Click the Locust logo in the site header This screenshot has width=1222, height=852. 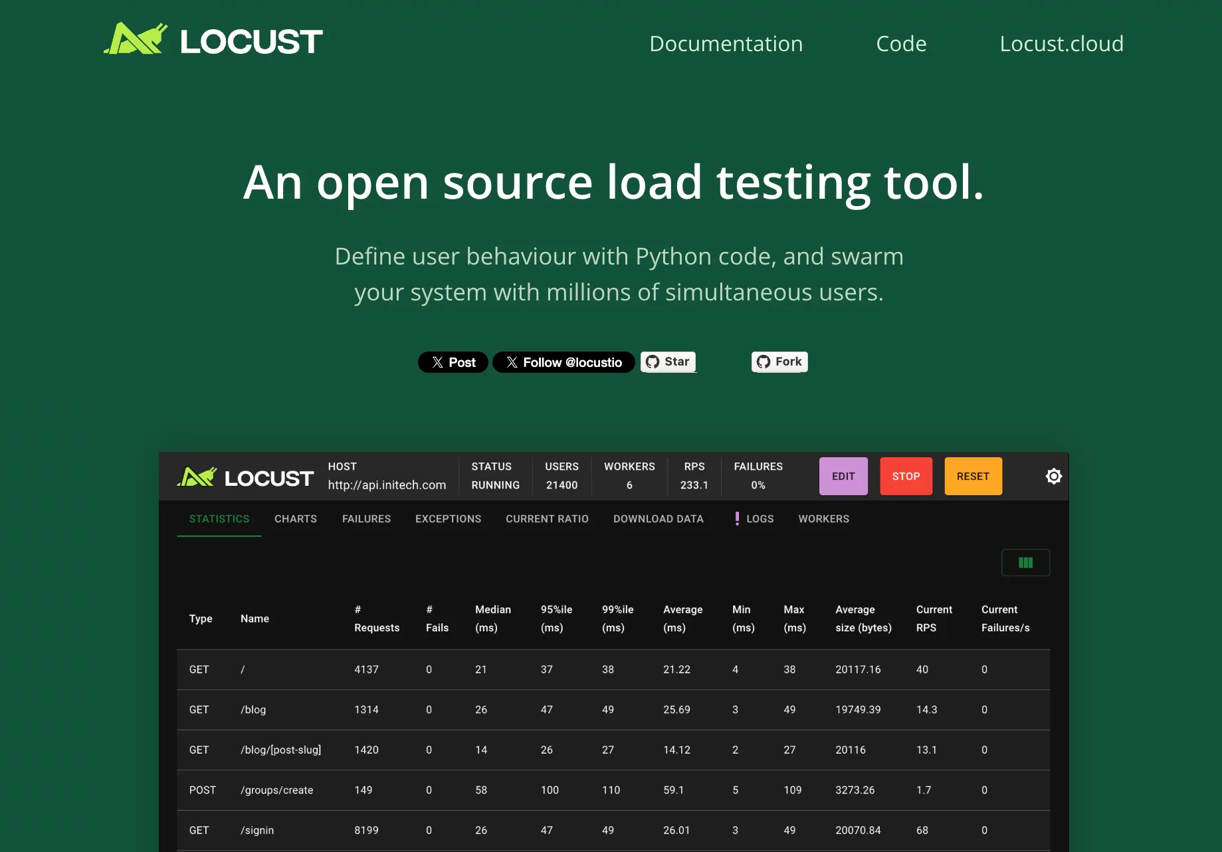tap(213, 40)
